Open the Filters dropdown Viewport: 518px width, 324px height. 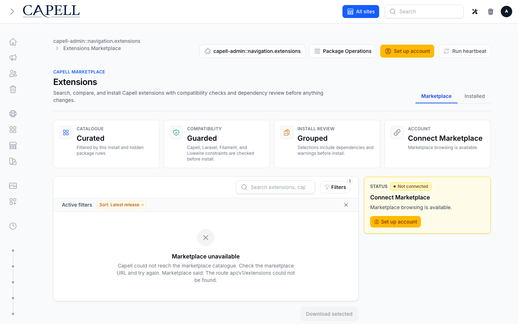click(335, 187)
